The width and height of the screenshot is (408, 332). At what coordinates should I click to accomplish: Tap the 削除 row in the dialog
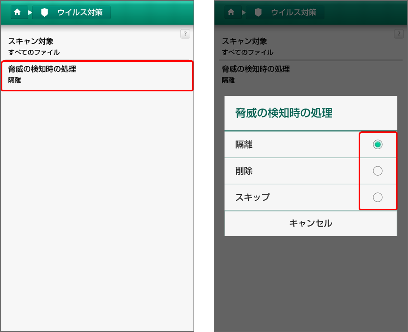pos(272,171)
